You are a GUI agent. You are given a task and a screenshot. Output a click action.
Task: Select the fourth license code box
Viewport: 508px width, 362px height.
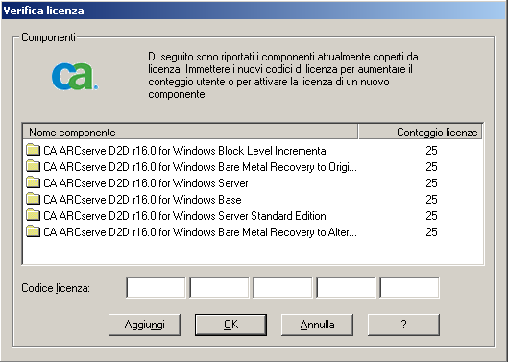pos(346,287)
